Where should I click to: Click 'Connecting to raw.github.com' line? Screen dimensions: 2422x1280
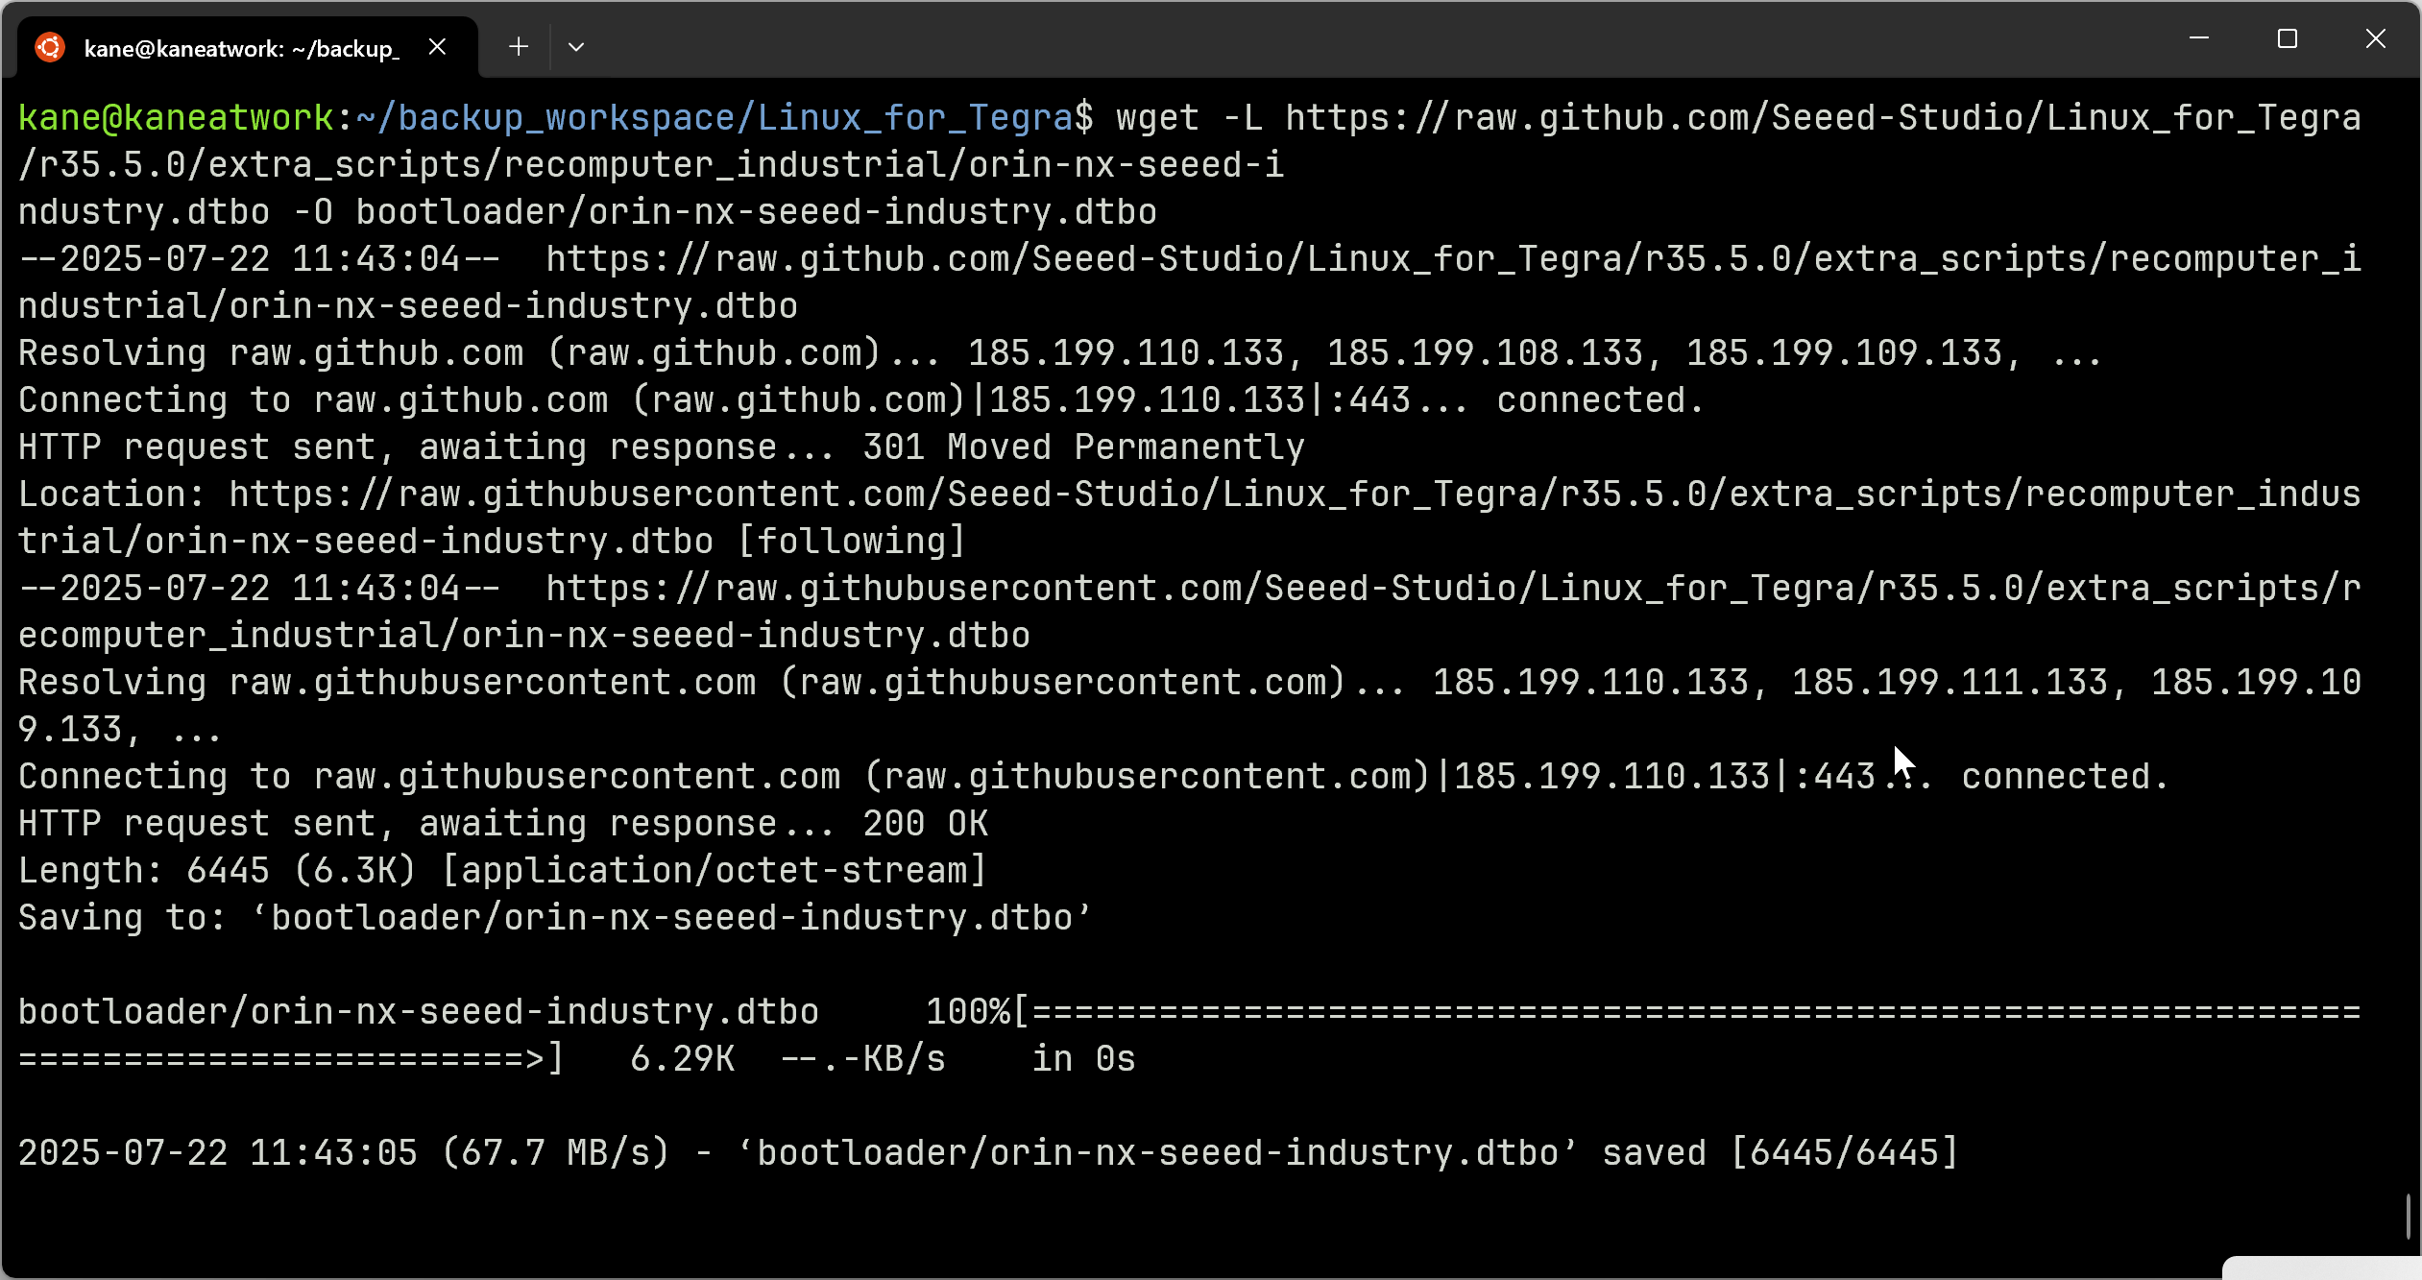pos(861,399)
